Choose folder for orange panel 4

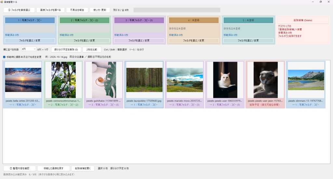coord(194,40)
